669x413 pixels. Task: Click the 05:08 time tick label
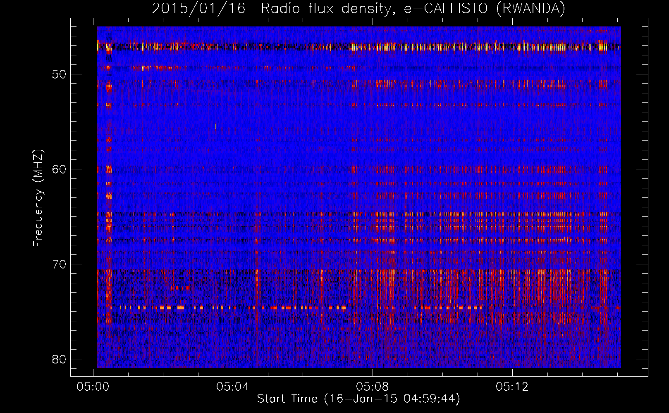[373, 387]
